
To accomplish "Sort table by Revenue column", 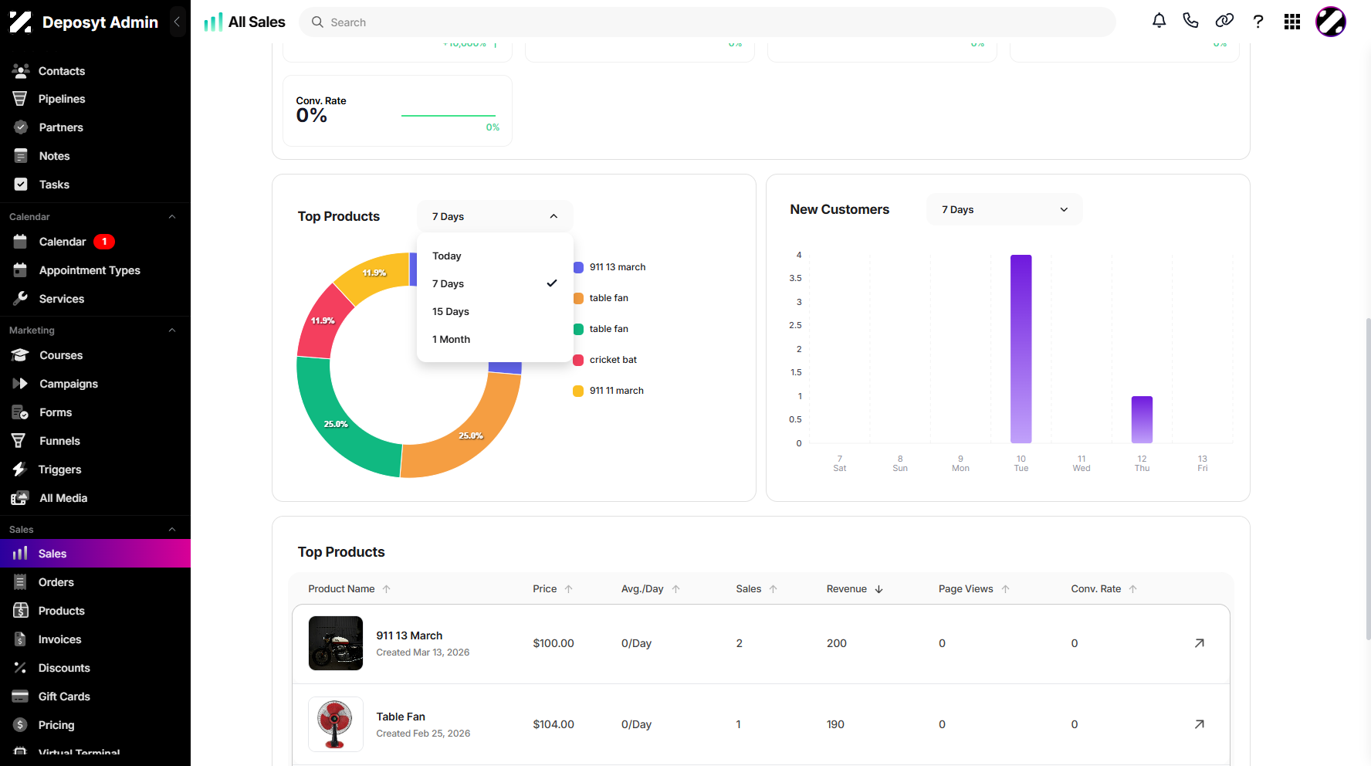I will [855, 588].
